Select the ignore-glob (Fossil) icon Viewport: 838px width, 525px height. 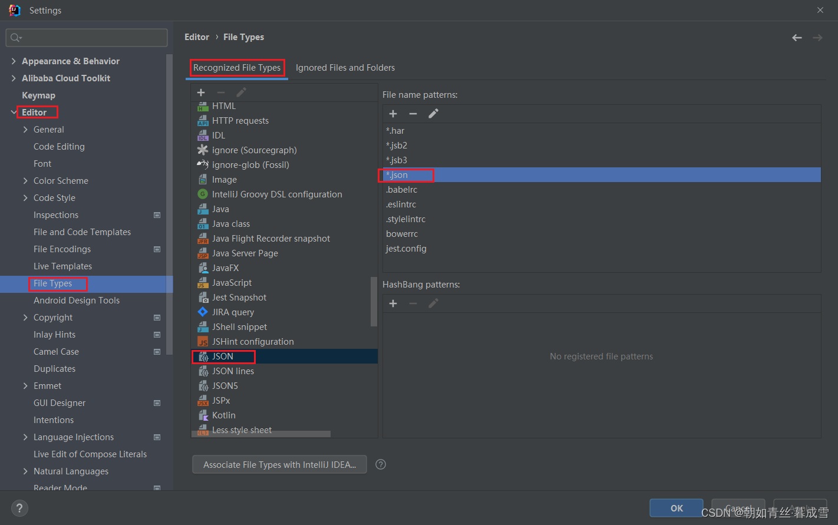203,165
